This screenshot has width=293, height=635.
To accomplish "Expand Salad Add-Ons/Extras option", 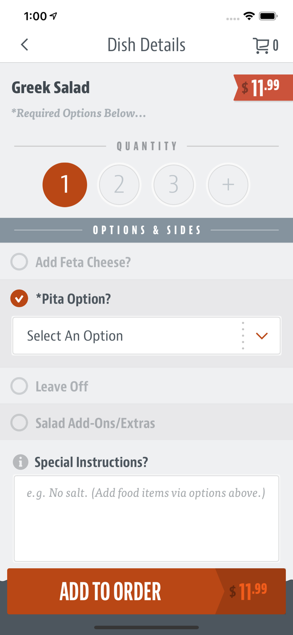I will pos(19,422).
